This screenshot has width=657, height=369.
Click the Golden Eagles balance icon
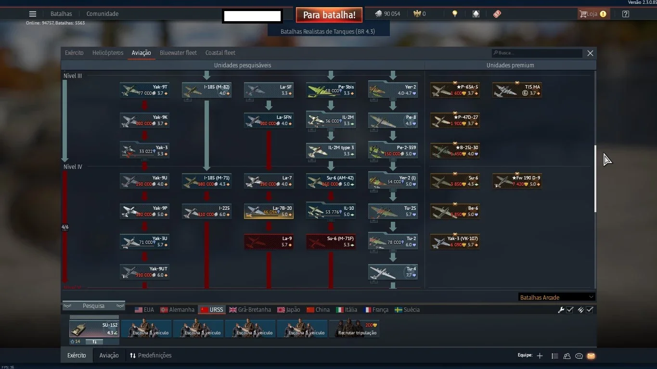click(417, 14)
